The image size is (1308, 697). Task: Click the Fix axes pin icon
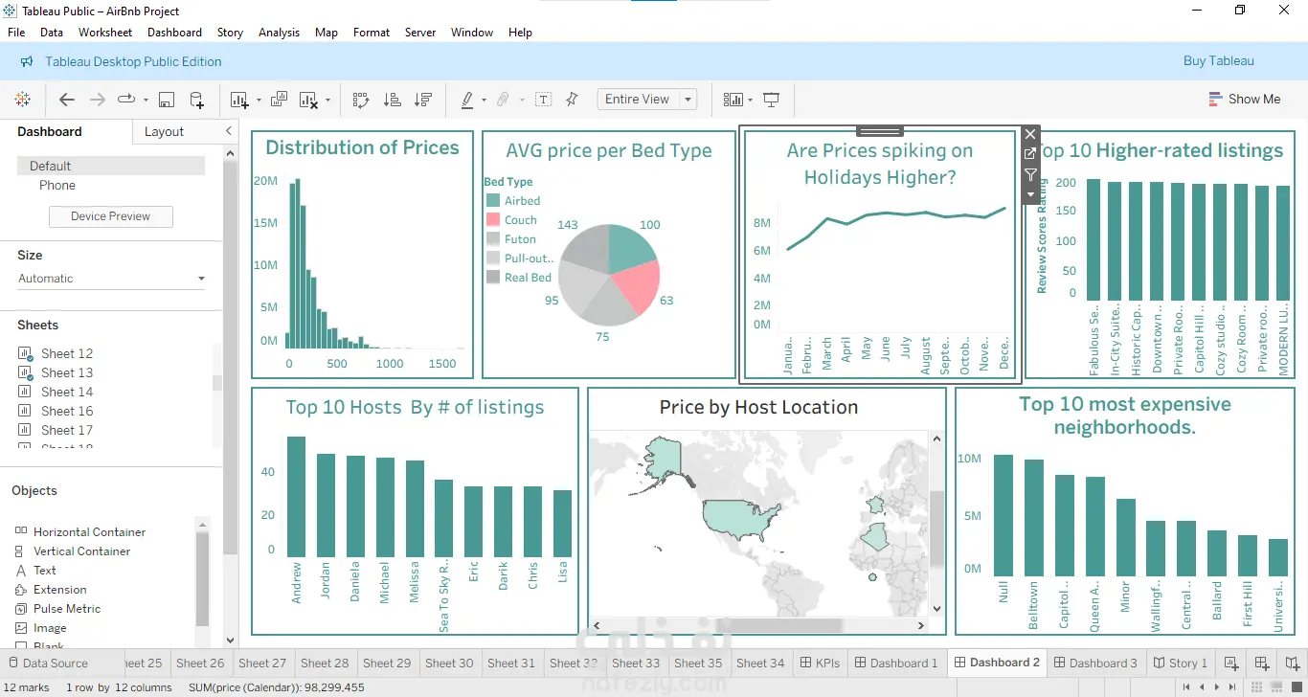point(572,100)
